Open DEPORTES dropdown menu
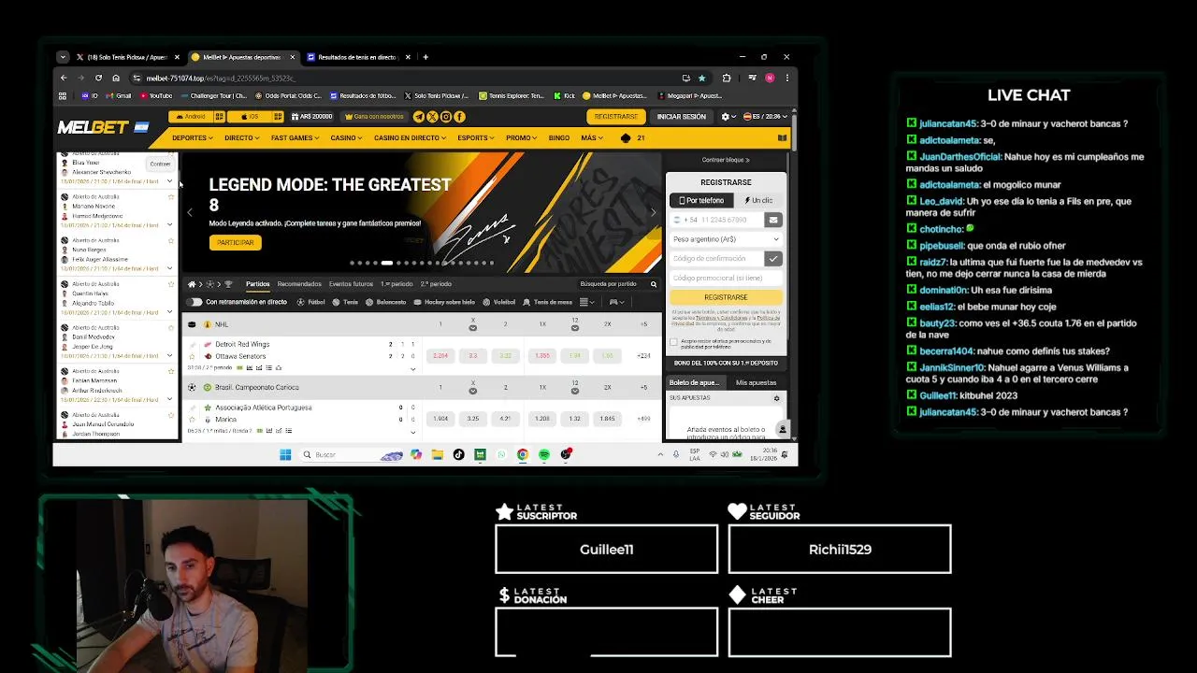 (x=193, y=138)
